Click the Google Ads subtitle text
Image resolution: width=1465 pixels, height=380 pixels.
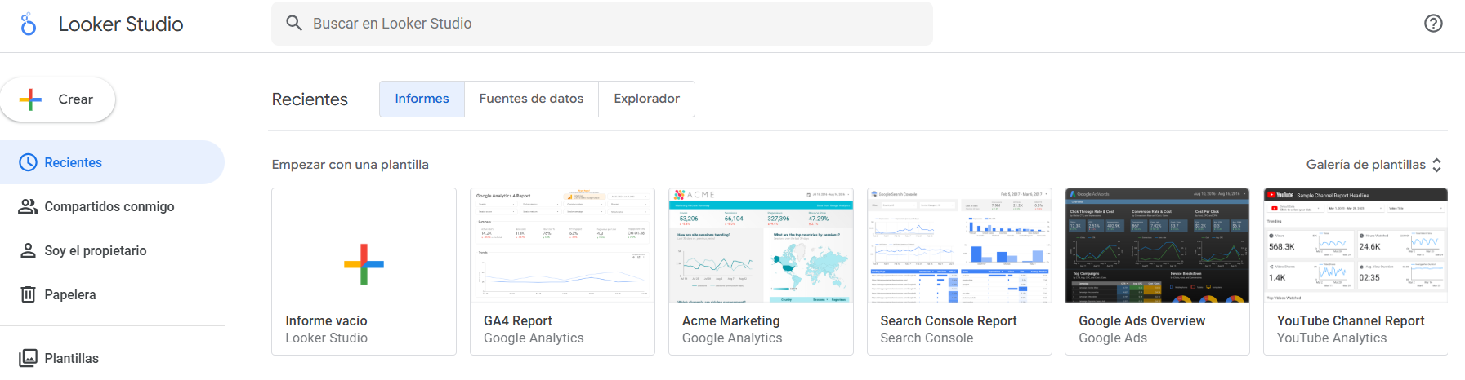click(1113, 338)
